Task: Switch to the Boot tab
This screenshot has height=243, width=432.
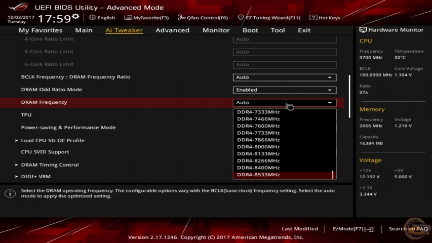Action: (250, 30)
